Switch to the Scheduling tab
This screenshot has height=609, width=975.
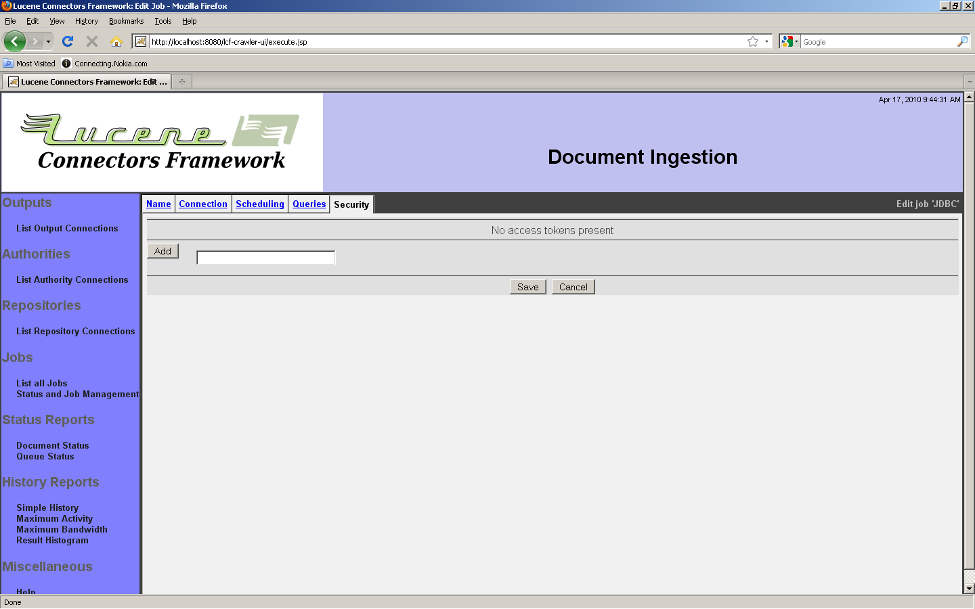tap(260, 204)
